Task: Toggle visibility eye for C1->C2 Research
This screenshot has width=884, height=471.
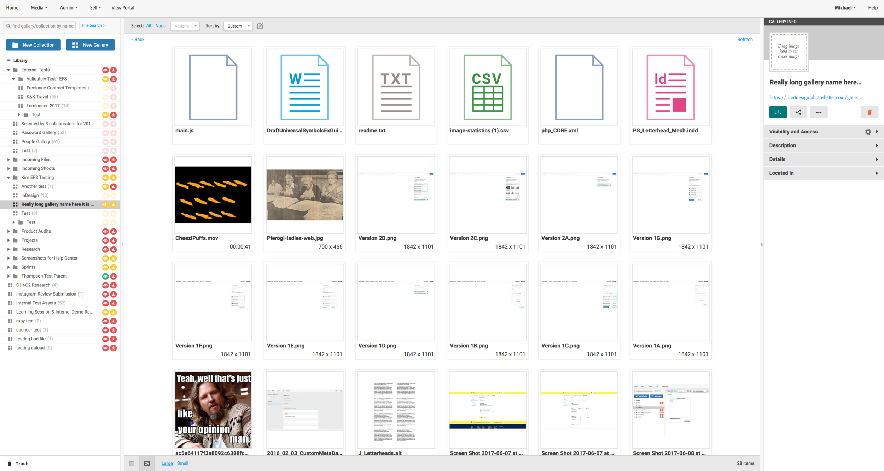Action: 105,285
